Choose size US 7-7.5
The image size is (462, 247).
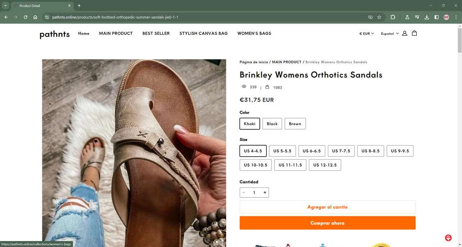coord(341,151)
